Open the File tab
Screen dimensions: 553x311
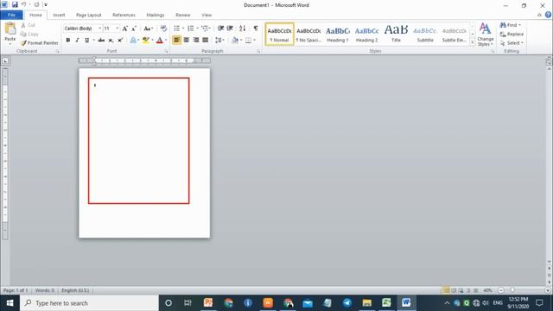tap(11, 15)
